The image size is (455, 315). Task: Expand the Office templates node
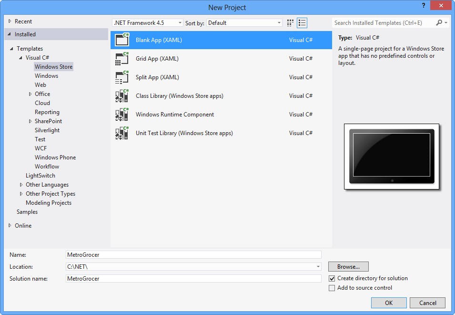click(x=30, y=94)
